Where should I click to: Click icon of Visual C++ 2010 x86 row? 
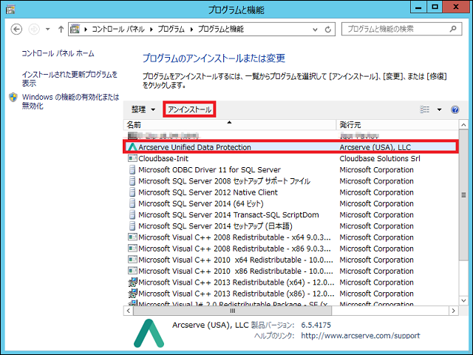point(132,271)
